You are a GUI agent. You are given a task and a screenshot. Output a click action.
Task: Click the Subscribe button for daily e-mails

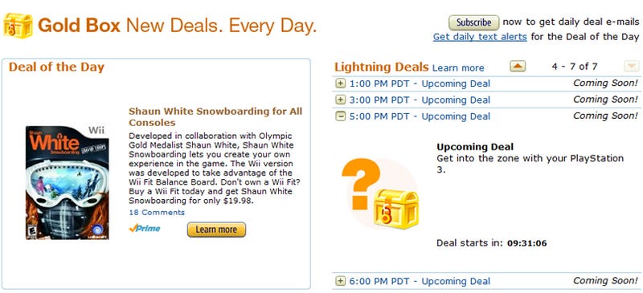pos(473,22)
